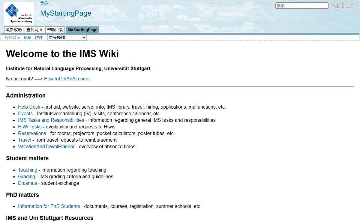This screenshot has height=222, width=360.
Task: Open the 查找网页 find page tab
Action: pyautogui.click(x=34, y=30)
